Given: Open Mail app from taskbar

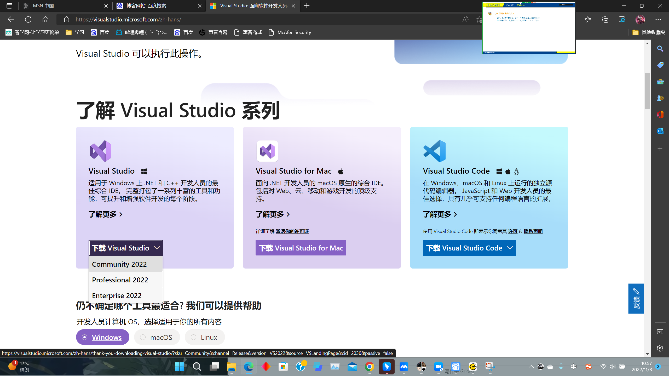Looking at the screenshot, I should (352, 367).
